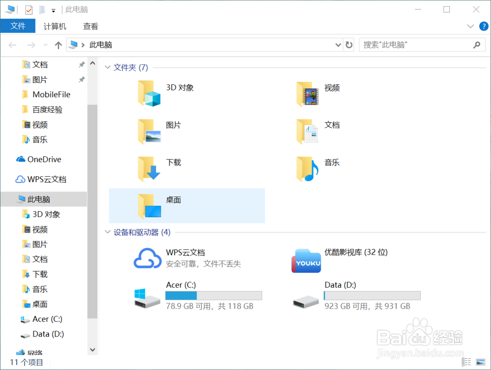Image resolution: width=491 pixels, height=370 pixels.
Task: Click the refresh button next to address bar
Action: [x=349, y=45]
